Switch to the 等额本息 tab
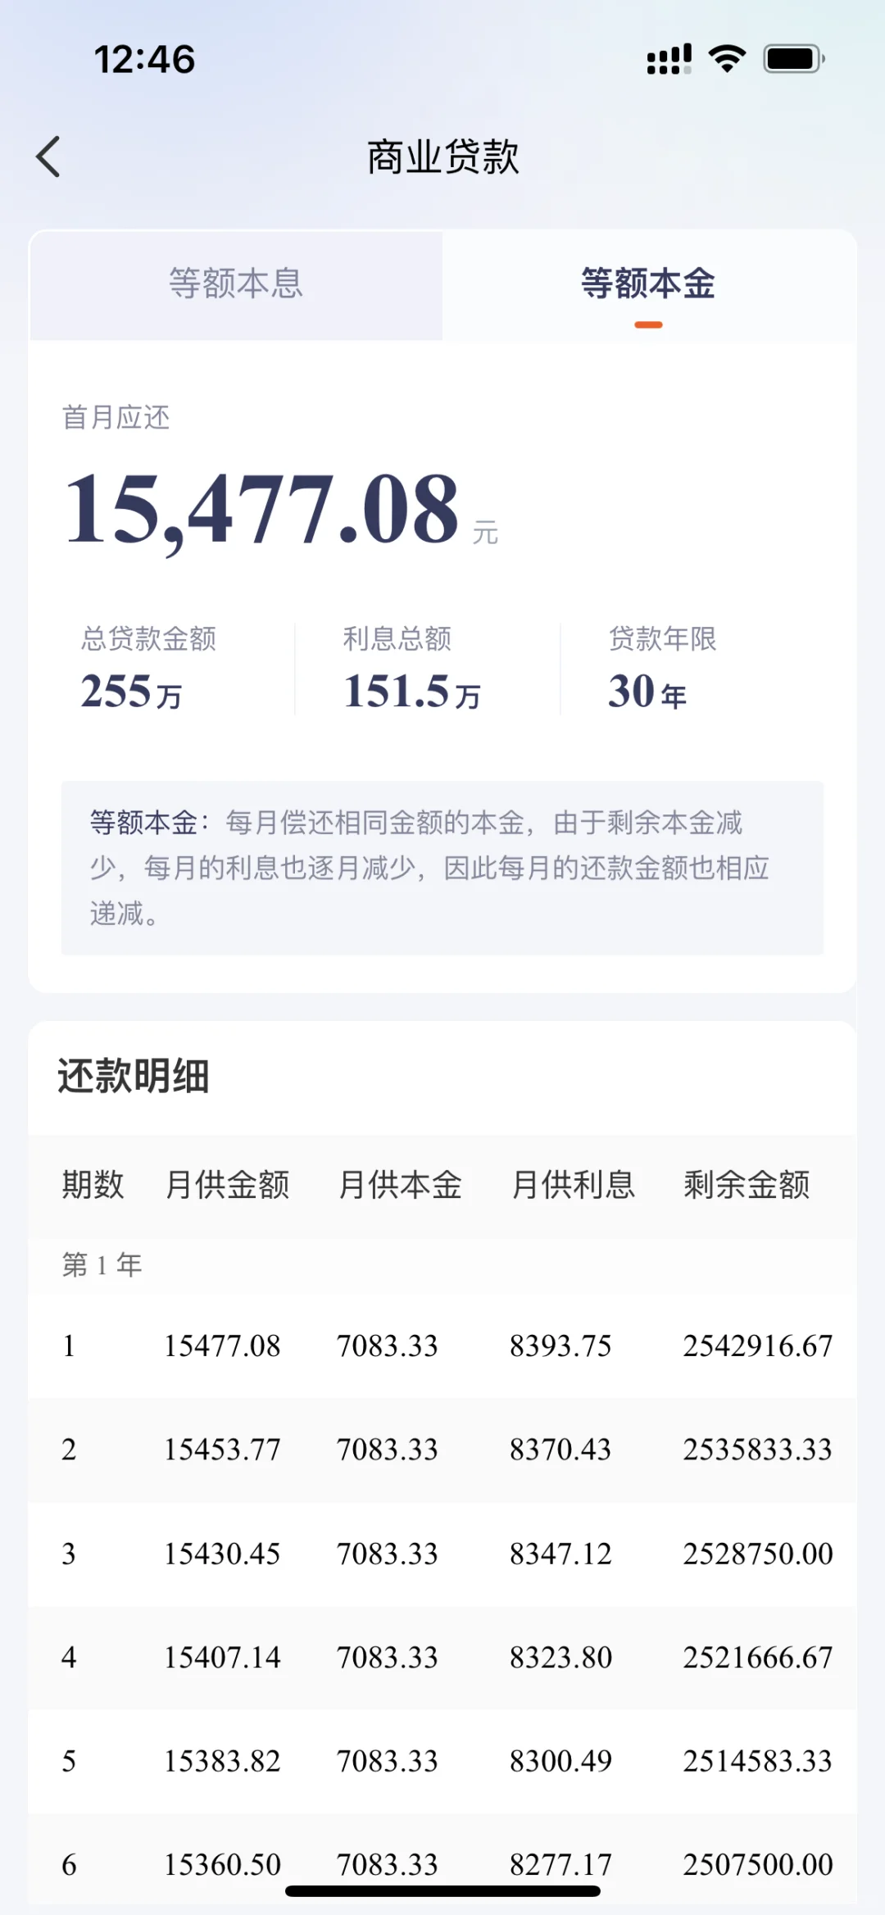This screenshot has height=1915, width=885. click(236, 284)
